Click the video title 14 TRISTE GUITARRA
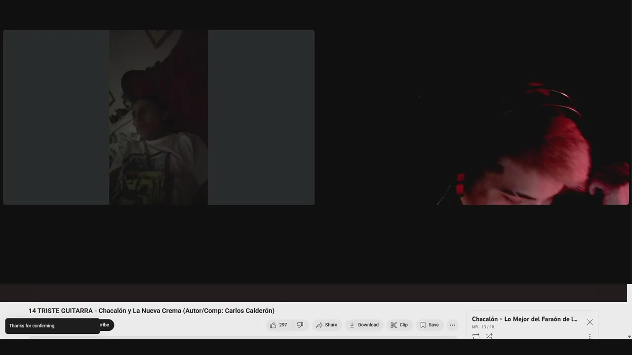The width and height of the screenshot is (632, 355). click(152, 311)
